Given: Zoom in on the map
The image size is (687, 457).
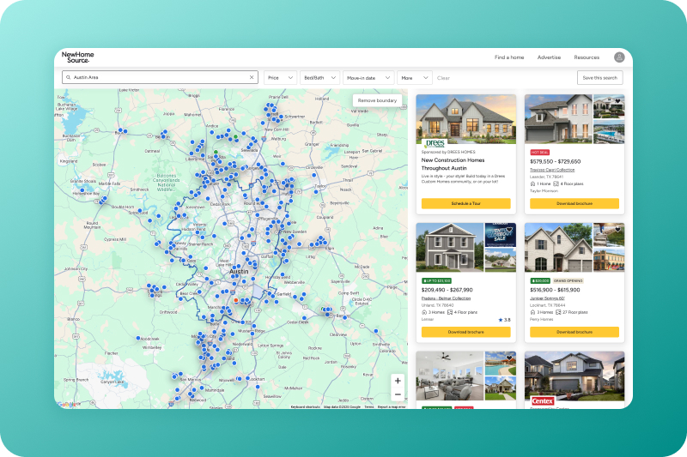Looking at the screenshot, I should click(x=397, y=380).
